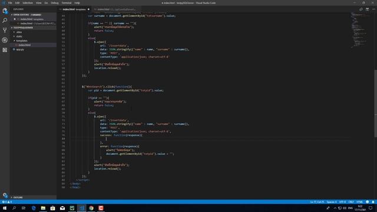Open the red recorder app on taskbar
Viewport: 377px width, 212px height.
tap(101, 208)
